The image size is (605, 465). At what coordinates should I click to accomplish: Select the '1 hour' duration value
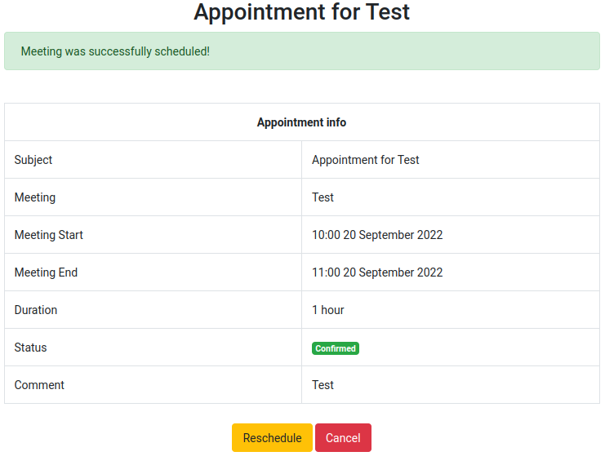(328, 310)
